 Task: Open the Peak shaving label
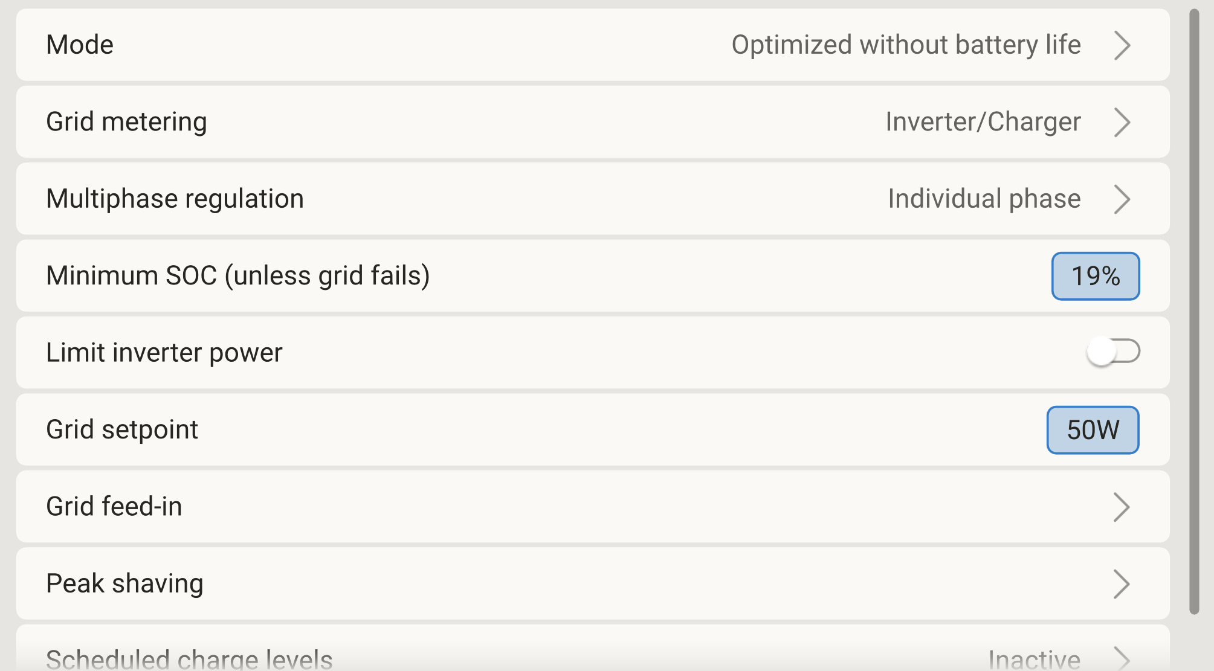[124, 584]
